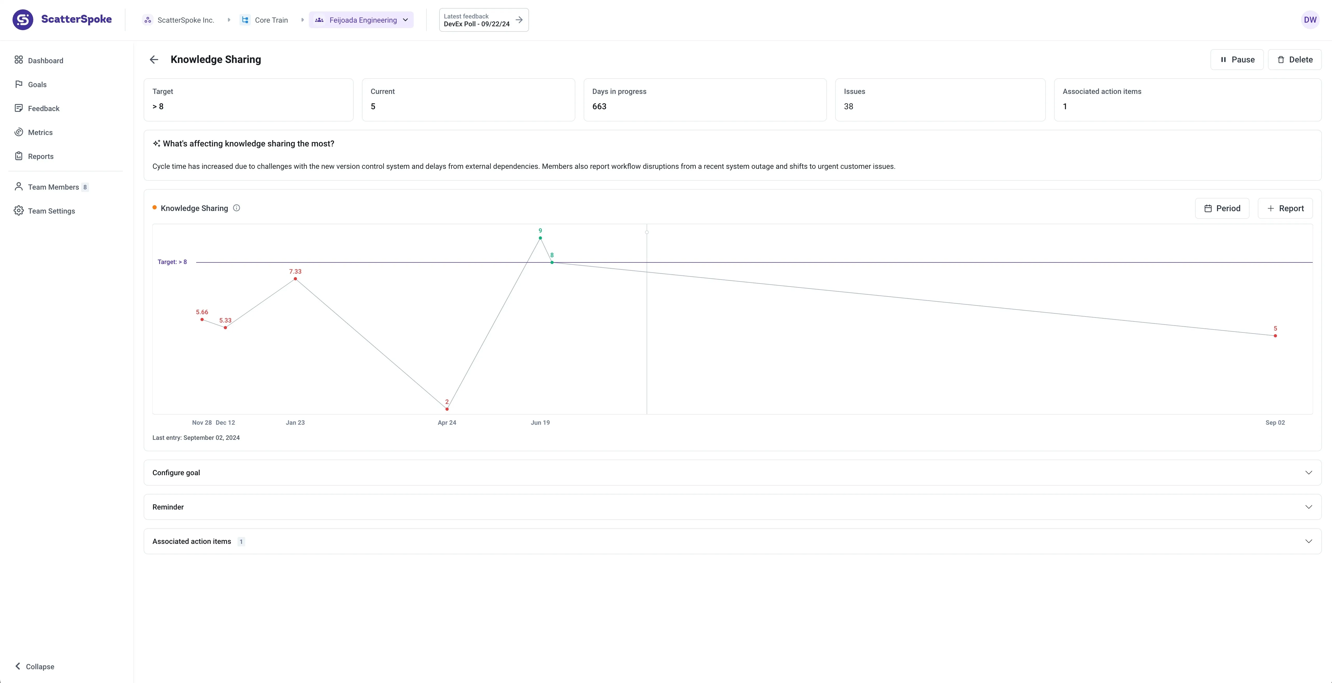Click the Reports clipboard icon
The height and width of the screenshot is (683, 1332).
[19, 156]
